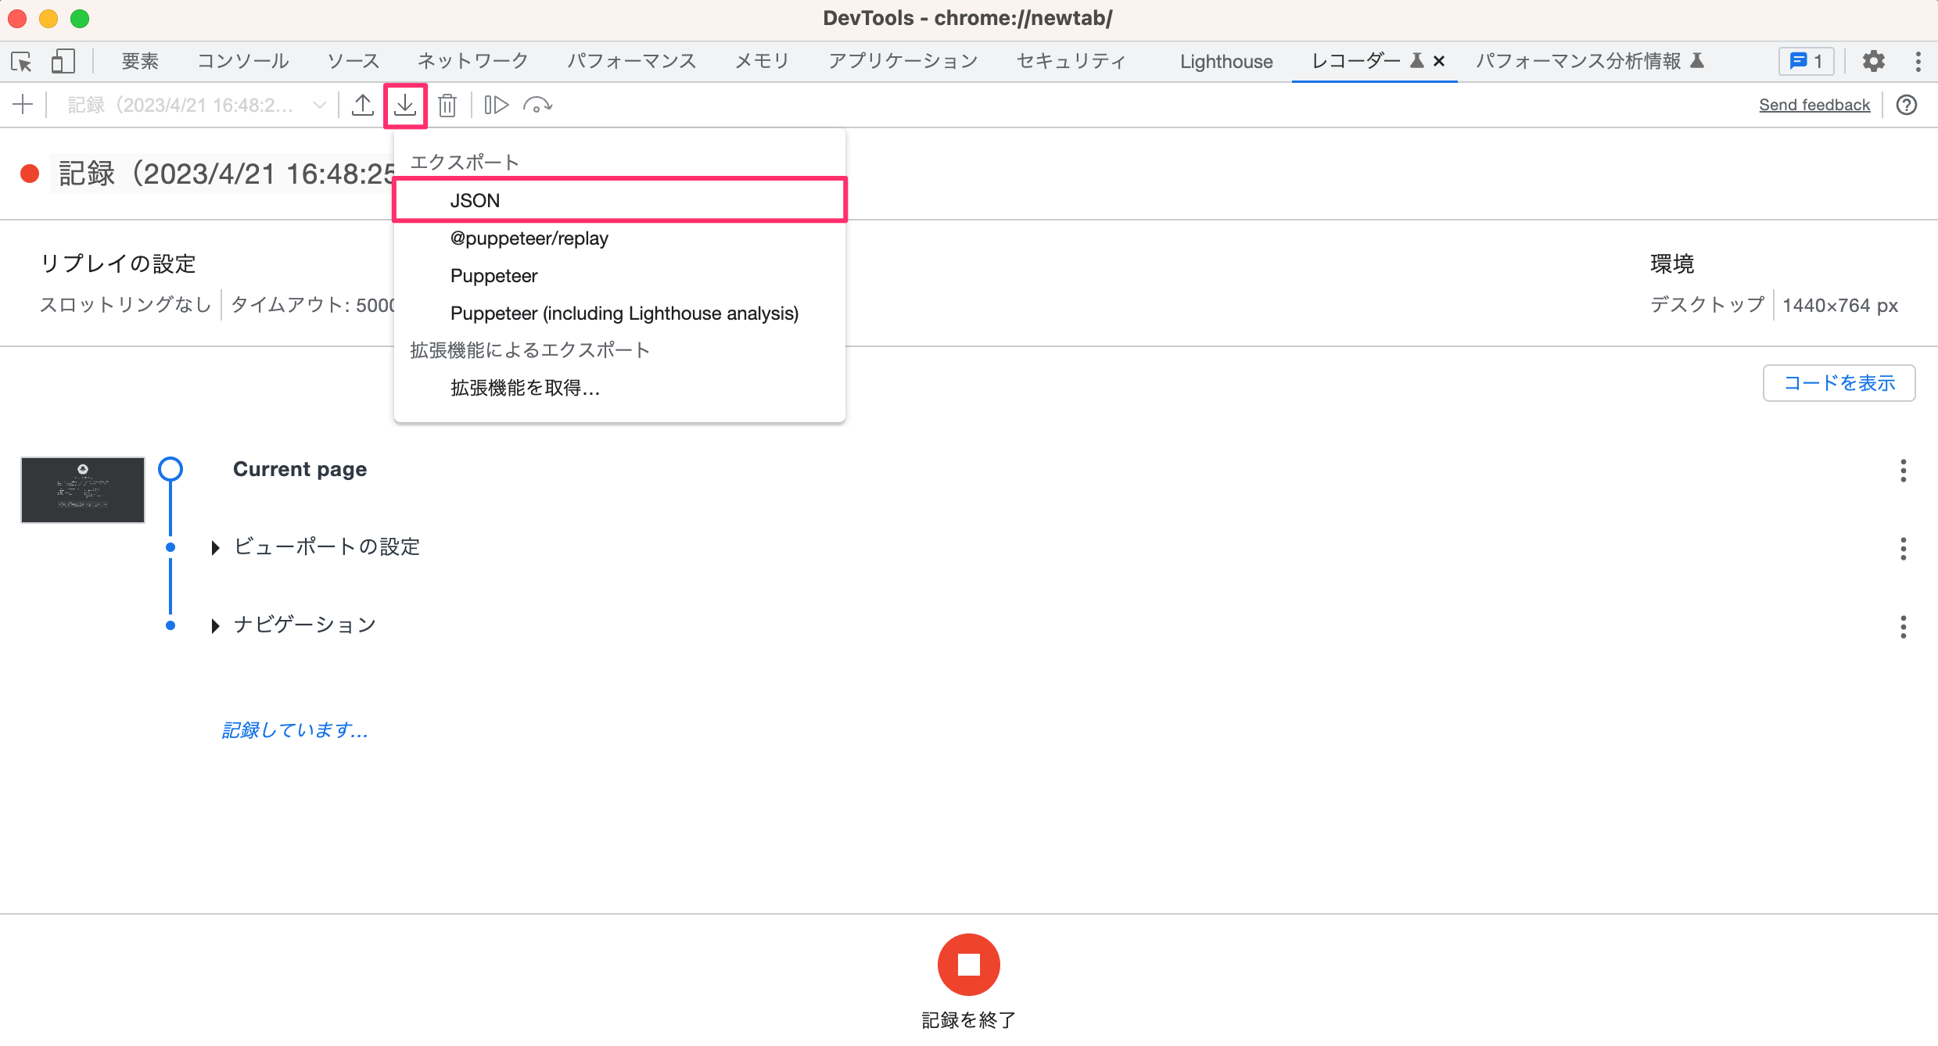Screen dimensions: 1938x1046
Task: Open DevTools settings gear
Action: tap(1873, 61)
